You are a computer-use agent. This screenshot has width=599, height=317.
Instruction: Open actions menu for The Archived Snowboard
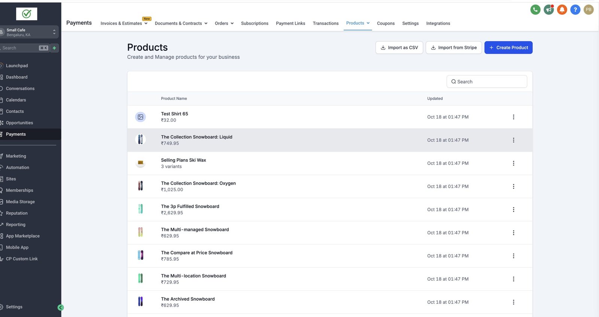pos(513,302)
